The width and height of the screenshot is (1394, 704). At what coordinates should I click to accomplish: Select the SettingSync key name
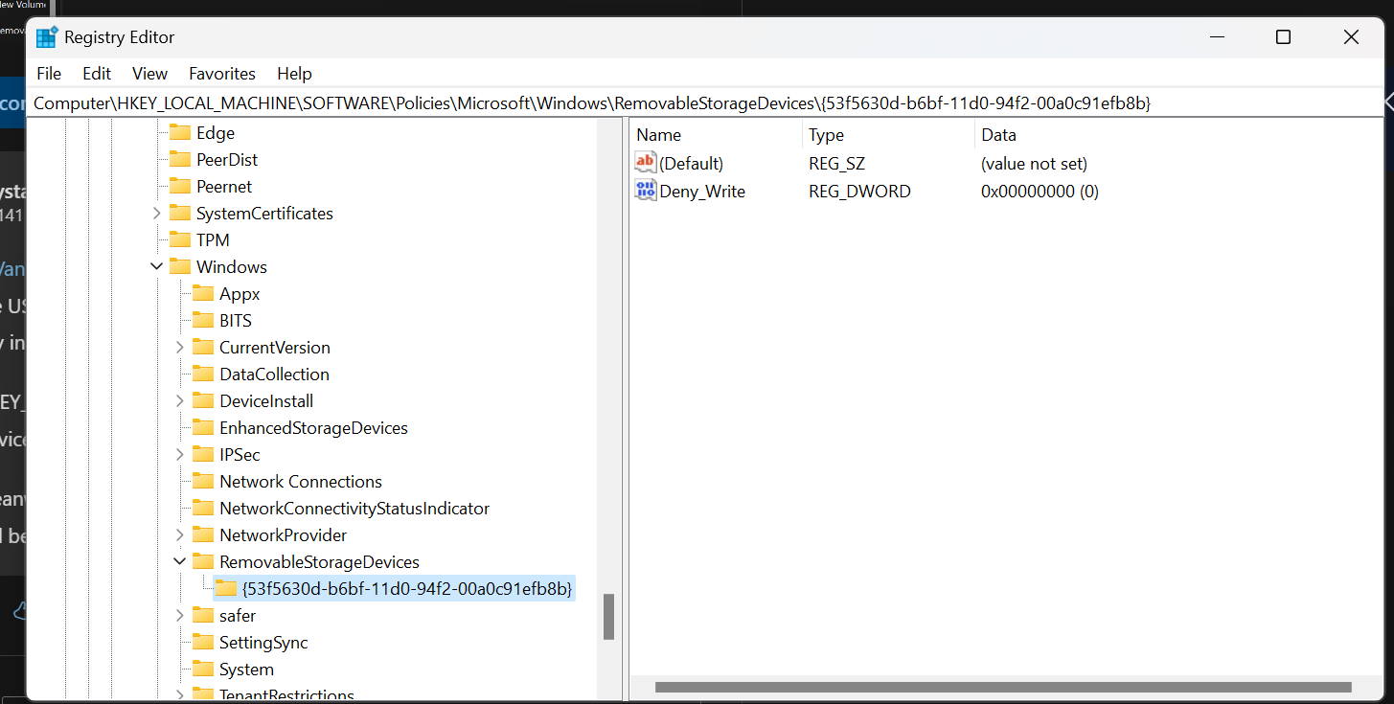[x=263, y=643]
